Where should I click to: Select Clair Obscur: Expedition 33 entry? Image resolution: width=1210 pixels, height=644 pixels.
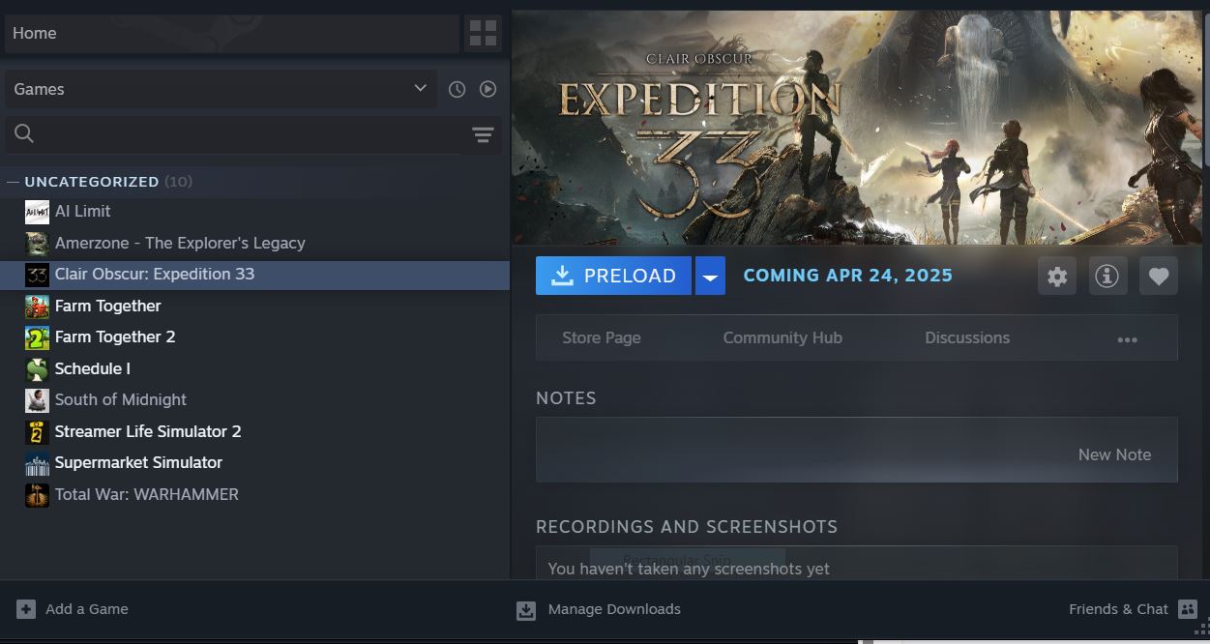tap(254, 275)
